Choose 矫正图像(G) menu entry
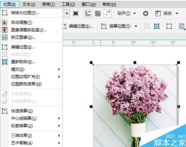 (x=23, y=37)
